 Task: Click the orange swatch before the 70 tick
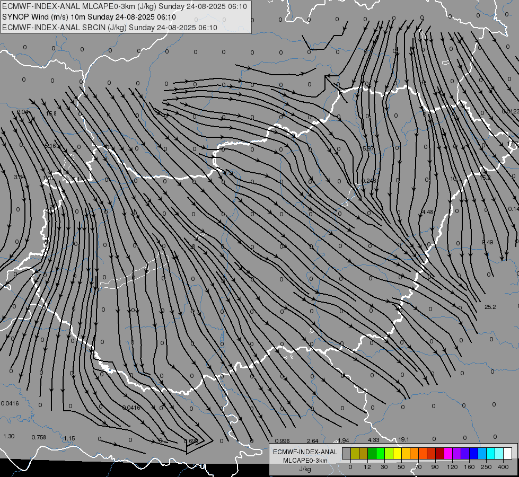click(415, 453)
